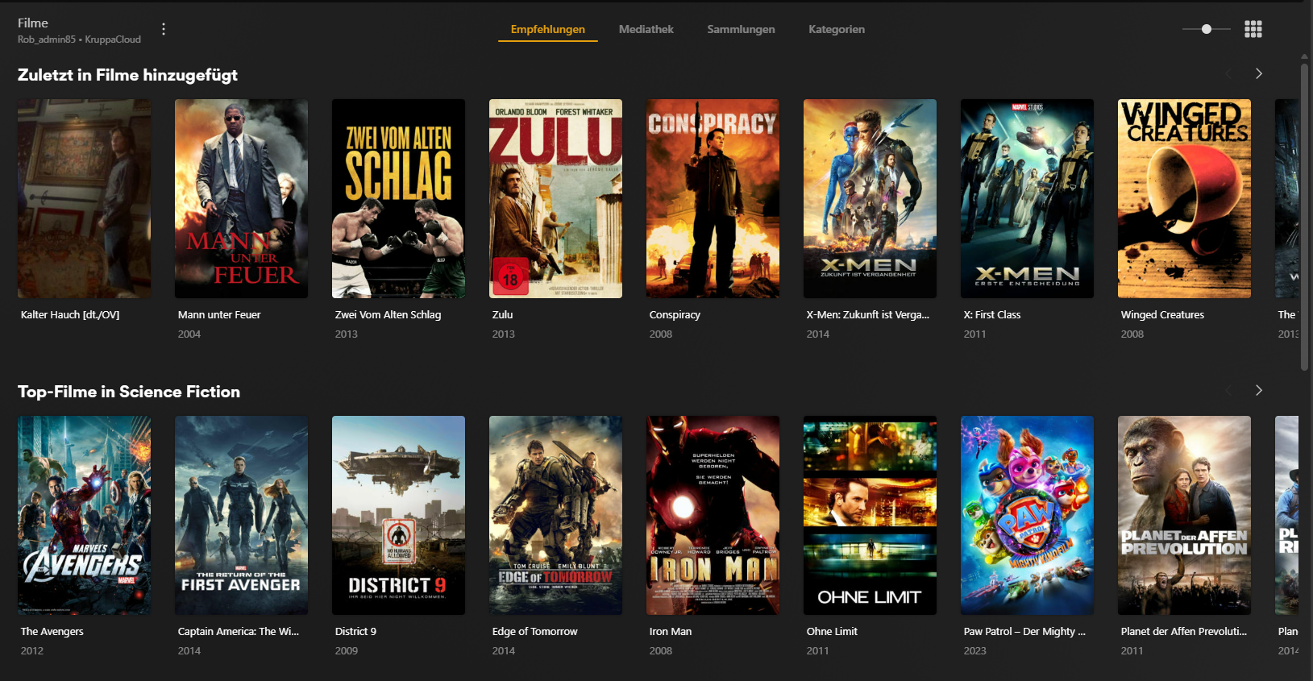Click the 'Ohne Limit' title text
Image resolution: width=1313 pixels, height=681 pixels.
point(832,632)
